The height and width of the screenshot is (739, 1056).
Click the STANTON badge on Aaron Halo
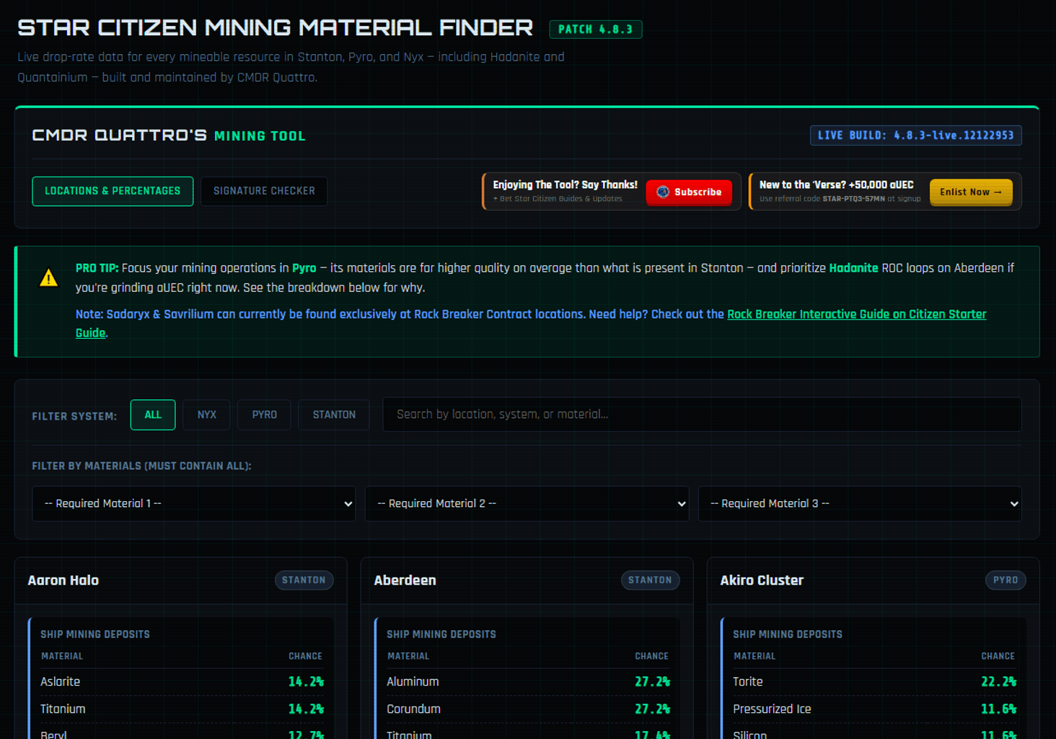point(304,580)
